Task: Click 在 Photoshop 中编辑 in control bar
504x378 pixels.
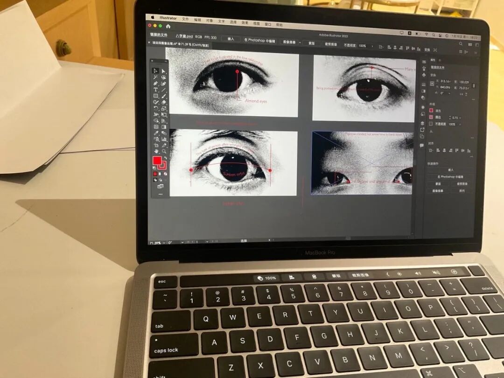Action: pos(260,40)
